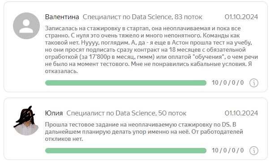Click "50 поток" in Юлия's header
Screen dimensions: 270x164
pyautogui.click(x=172, y=113)
